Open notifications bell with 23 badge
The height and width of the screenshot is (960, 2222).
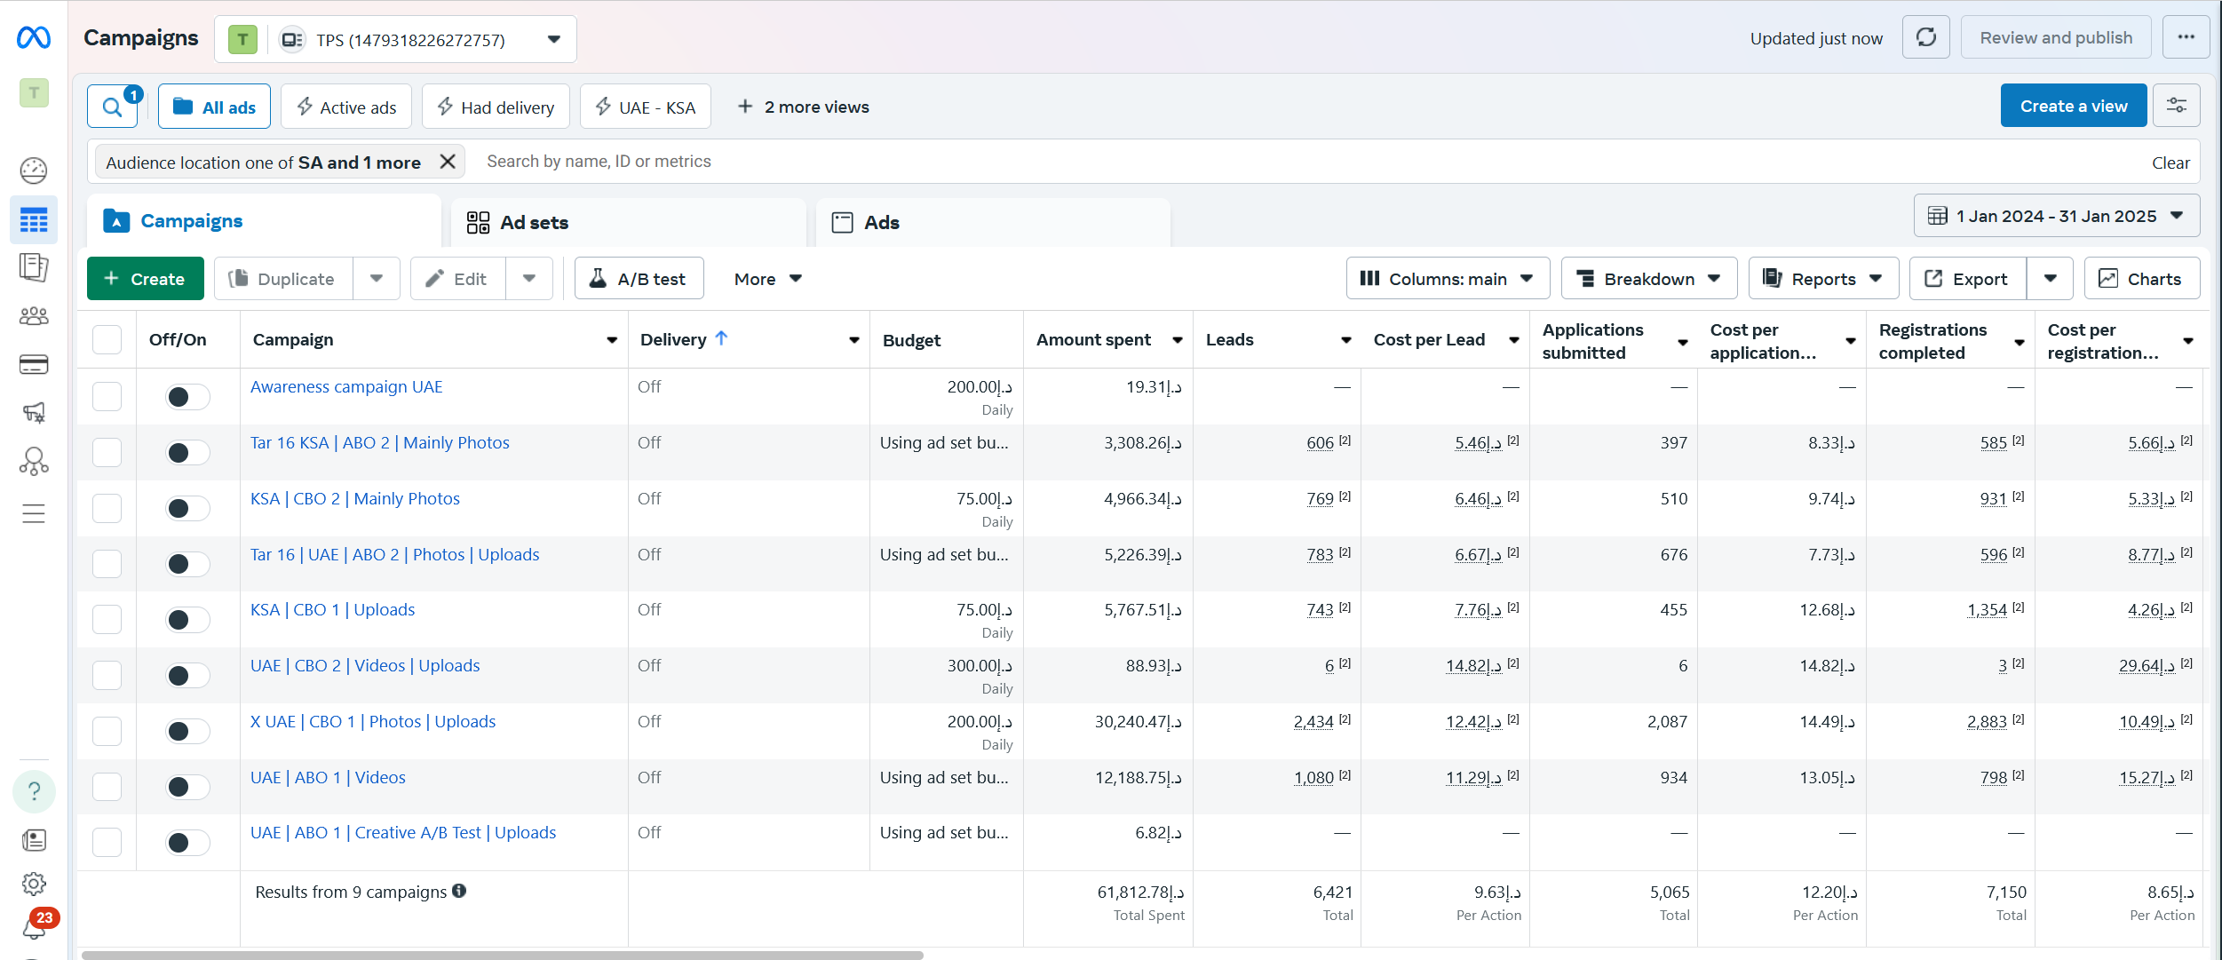point(37,924)
